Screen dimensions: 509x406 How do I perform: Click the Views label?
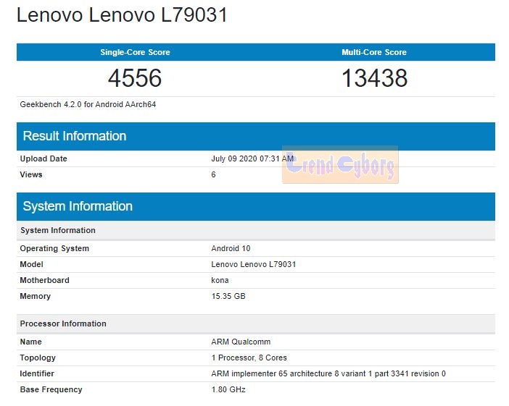click(31, 174)
